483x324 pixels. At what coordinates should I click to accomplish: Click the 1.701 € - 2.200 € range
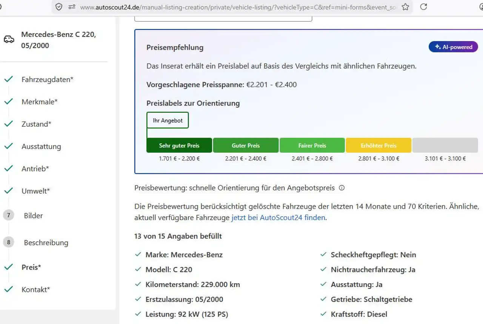(x=179, y=159)
